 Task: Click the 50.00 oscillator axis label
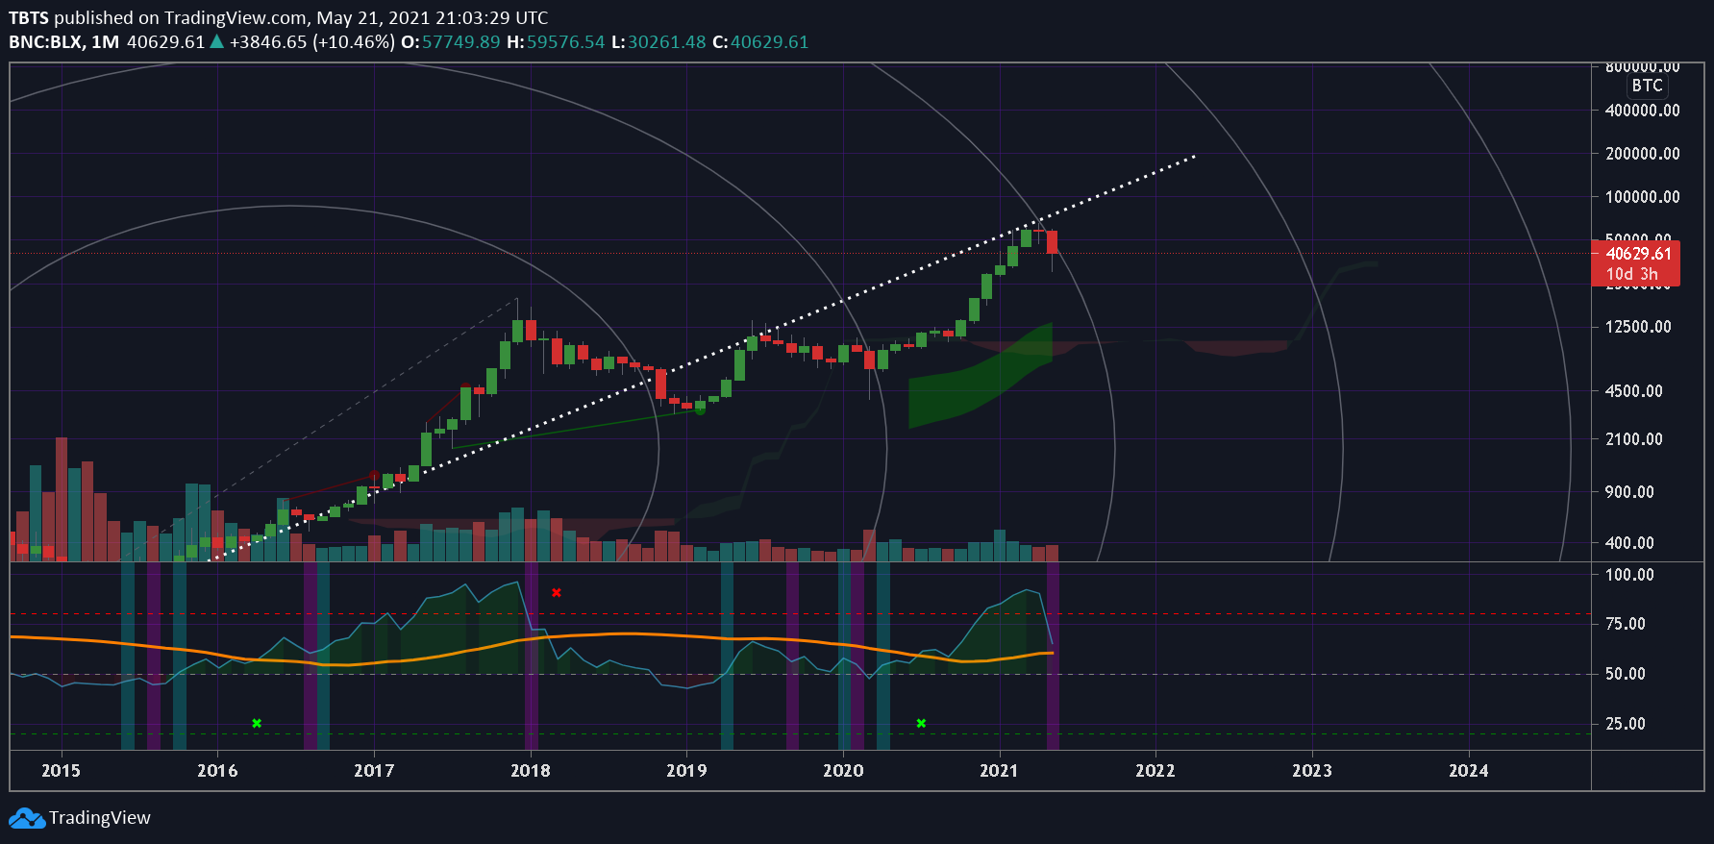point(1626,674)
